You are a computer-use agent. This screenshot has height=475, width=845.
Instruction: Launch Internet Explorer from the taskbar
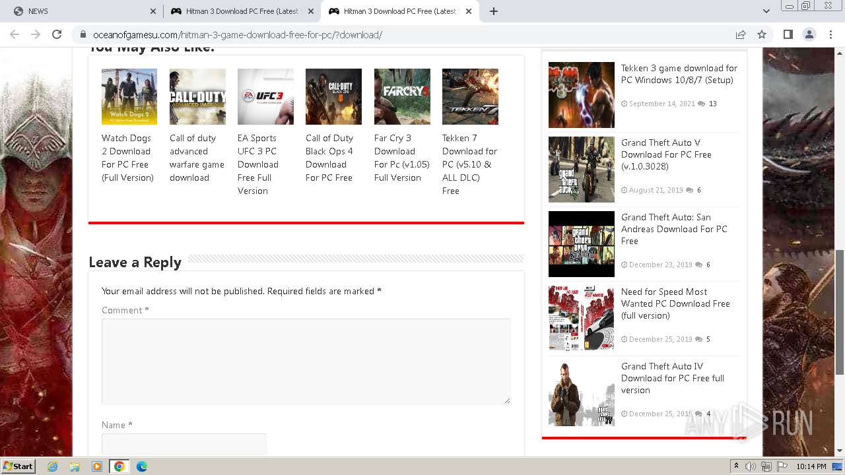[x=52, y=466]
